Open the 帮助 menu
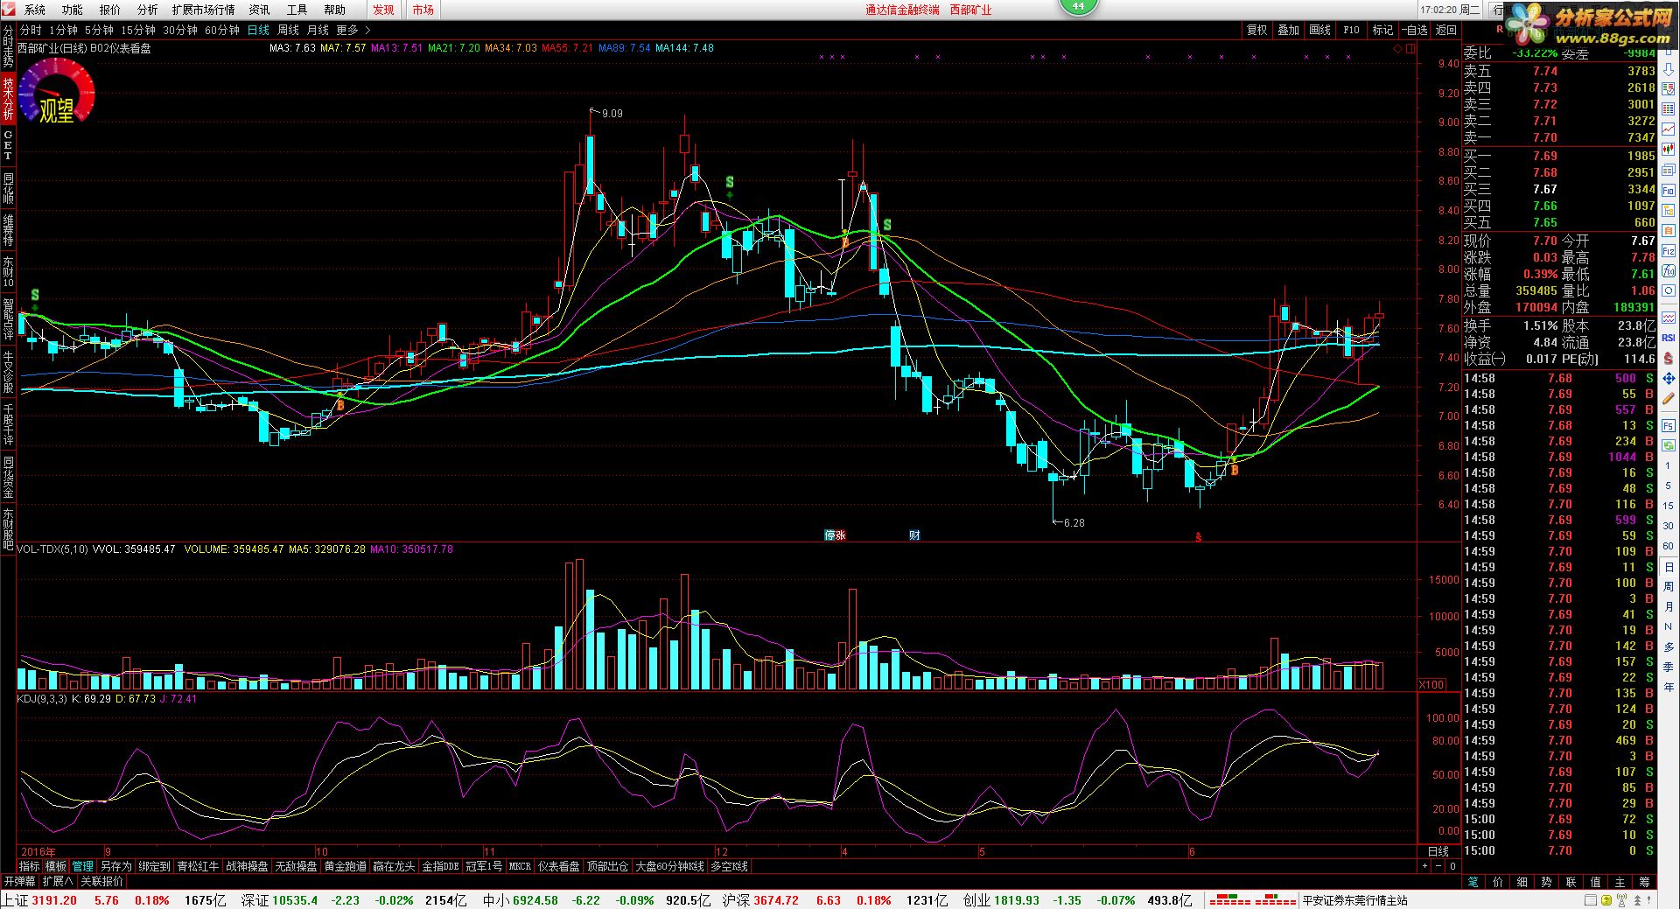The height and width of the screenshot is (909, 1680). click(334, 10)
